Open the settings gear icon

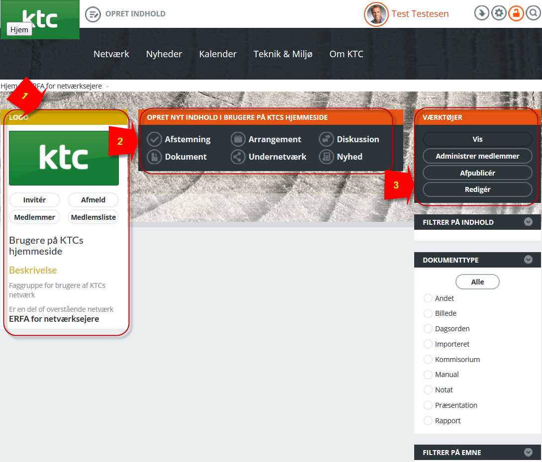point(499,13)
